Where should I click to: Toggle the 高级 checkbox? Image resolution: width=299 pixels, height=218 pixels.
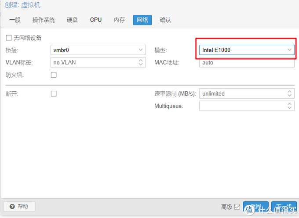point(237,207)
